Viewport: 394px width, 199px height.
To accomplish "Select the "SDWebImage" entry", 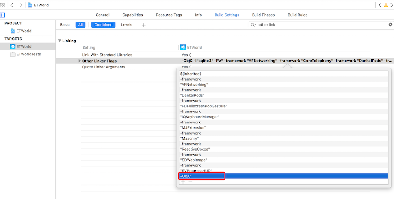I will (x=284, y=160).
